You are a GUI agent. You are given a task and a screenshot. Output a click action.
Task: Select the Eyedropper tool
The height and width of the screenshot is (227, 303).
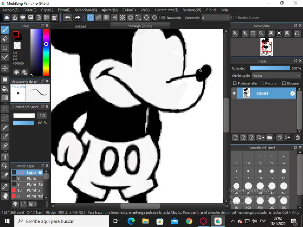click(x=5, y=187)
